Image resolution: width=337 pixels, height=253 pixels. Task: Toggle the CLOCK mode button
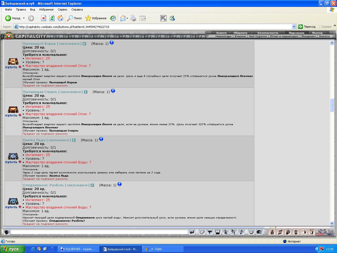click(320, 234)
